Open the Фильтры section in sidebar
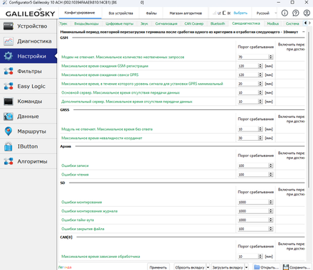 point(28,71)
